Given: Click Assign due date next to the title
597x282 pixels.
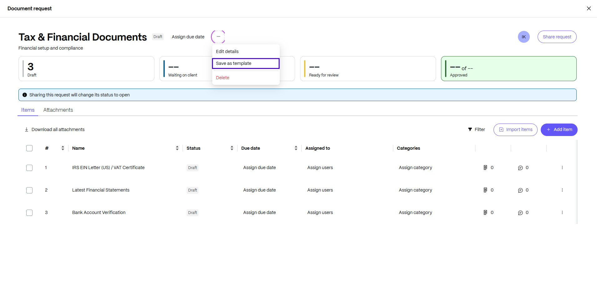Looking at the screenshot, I should tap(188, 36).
